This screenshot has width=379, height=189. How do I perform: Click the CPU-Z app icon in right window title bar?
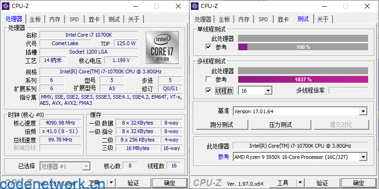(195, 6)
